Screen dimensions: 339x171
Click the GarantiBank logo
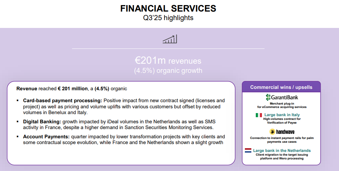click(x=281, y=97)
